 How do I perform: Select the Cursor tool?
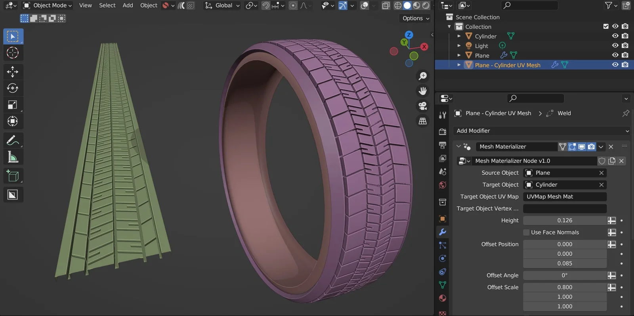[x=13, y=53]
